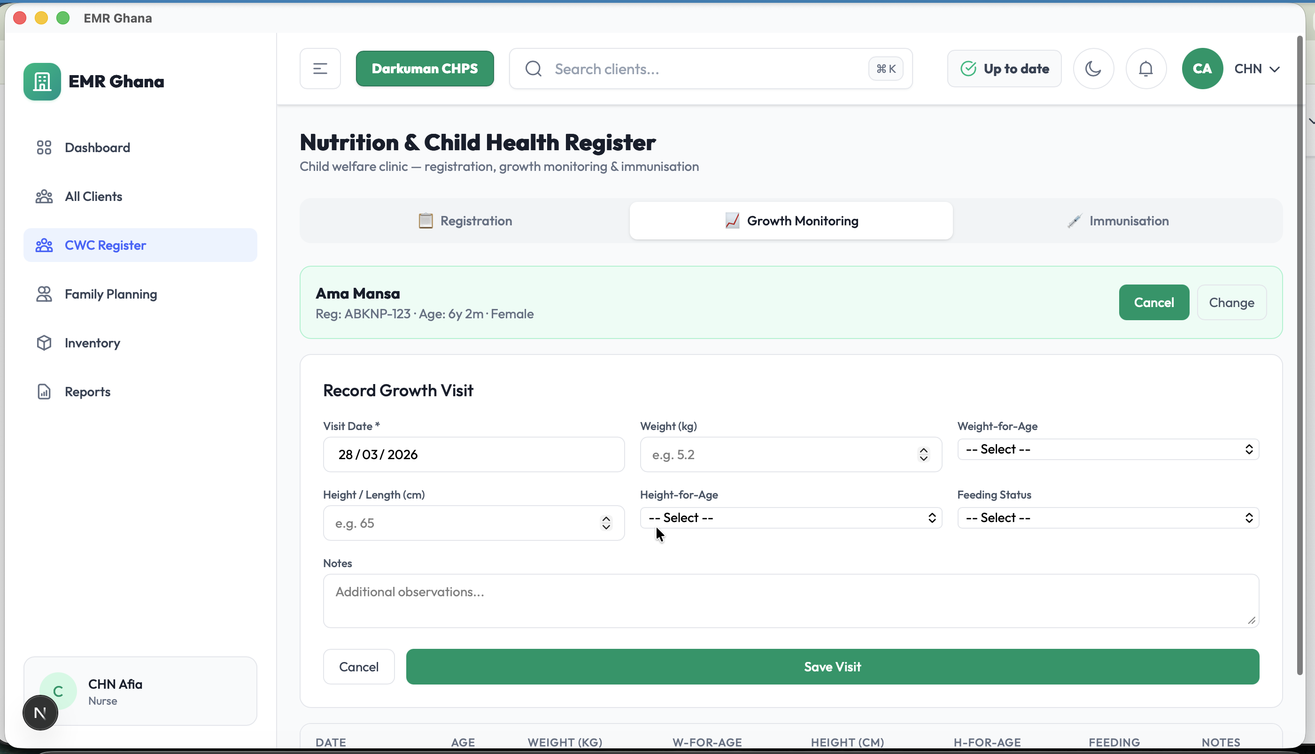Select the Dashboard sidebar icon

click(x=44, y=147)
